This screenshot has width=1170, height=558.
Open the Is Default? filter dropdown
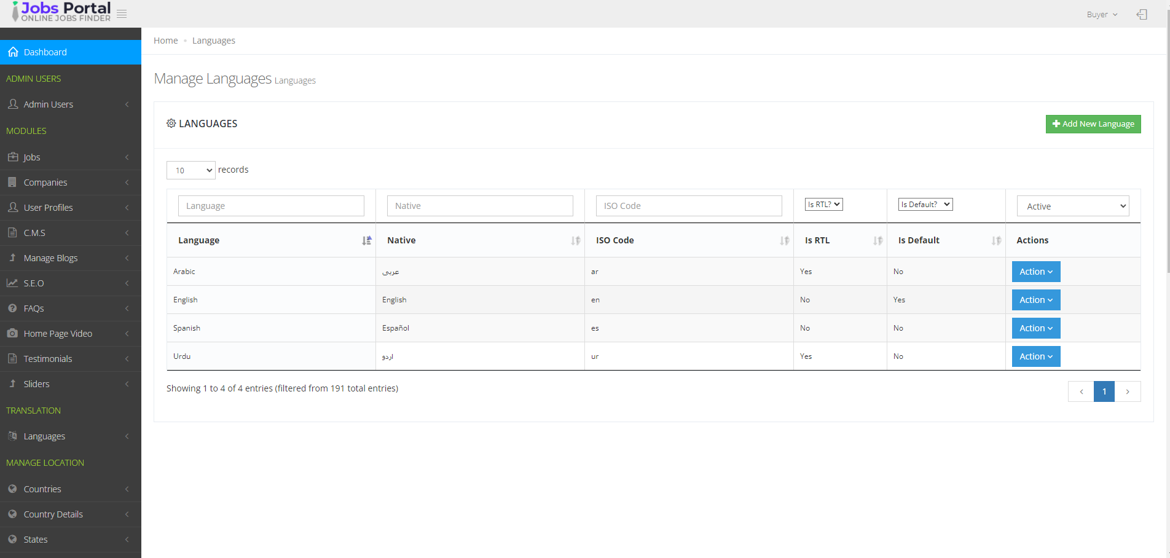(x=925, y=205)
